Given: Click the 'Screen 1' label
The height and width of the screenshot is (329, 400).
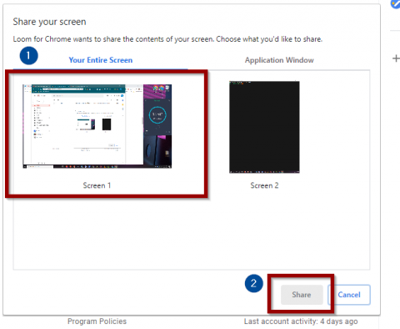Looking at the screenshot, I should (x=97, y=185).
